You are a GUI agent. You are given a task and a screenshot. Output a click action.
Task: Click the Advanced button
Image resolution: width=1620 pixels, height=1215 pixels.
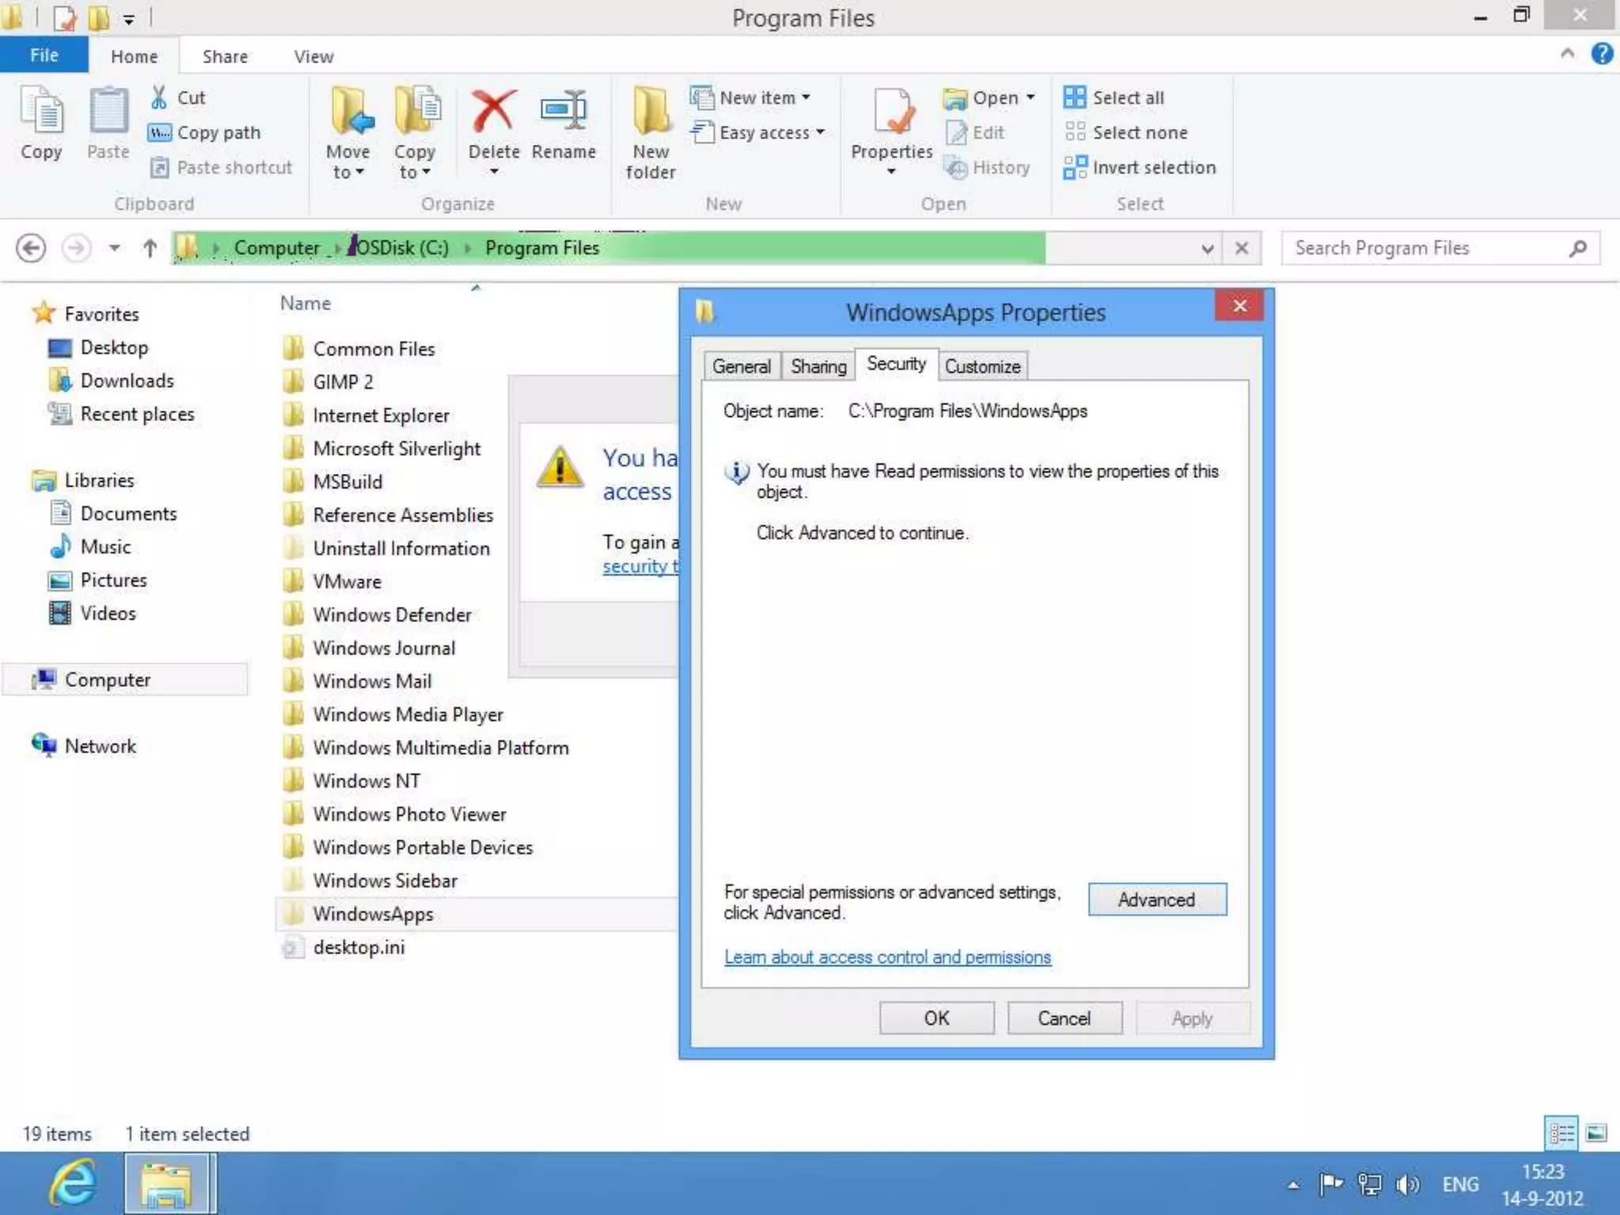pos(1157,899)
